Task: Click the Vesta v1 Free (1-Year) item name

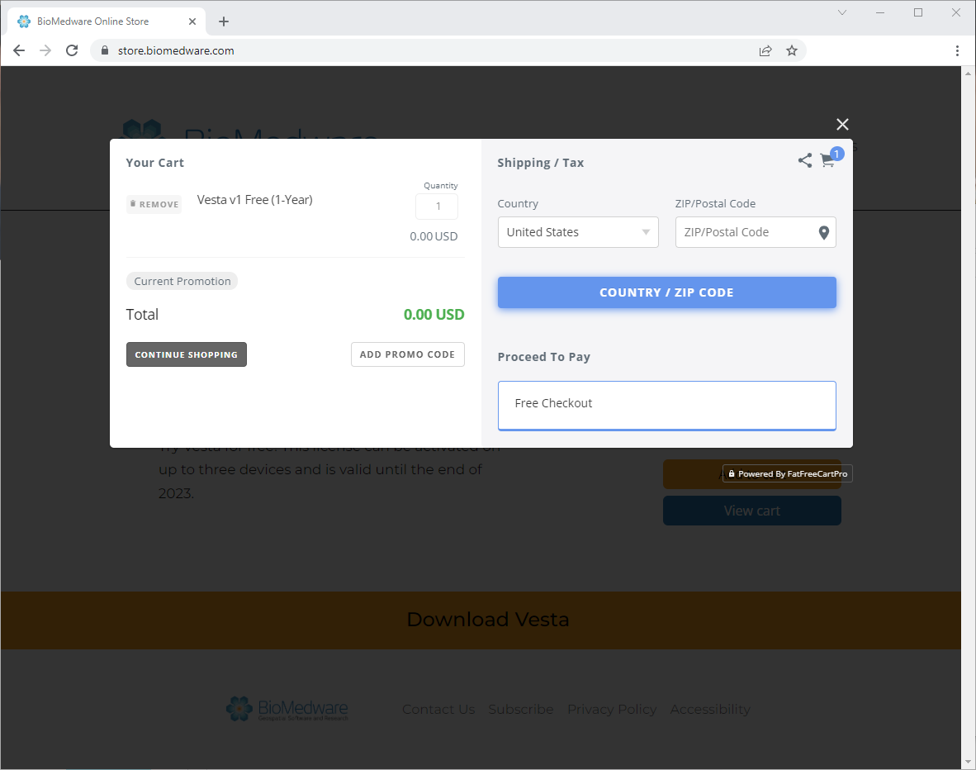Action: click(x=254, y=200)
